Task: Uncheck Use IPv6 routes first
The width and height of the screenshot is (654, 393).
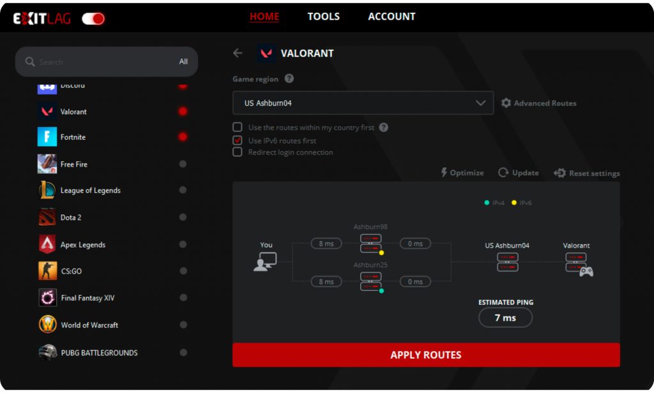Action: (x=238, y=140)
